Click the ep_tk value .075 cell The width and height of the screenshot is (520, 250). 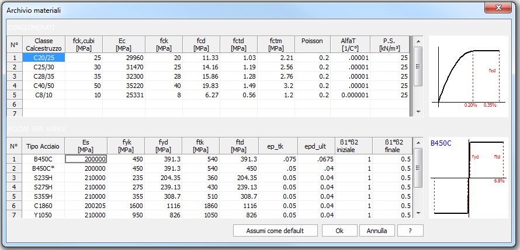tap(278, 159)
